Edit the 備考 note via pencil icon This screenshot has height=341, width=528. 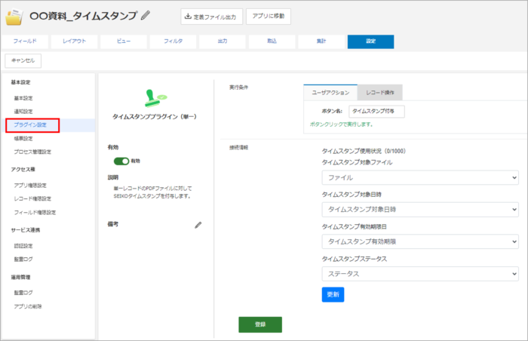(198, 225)
